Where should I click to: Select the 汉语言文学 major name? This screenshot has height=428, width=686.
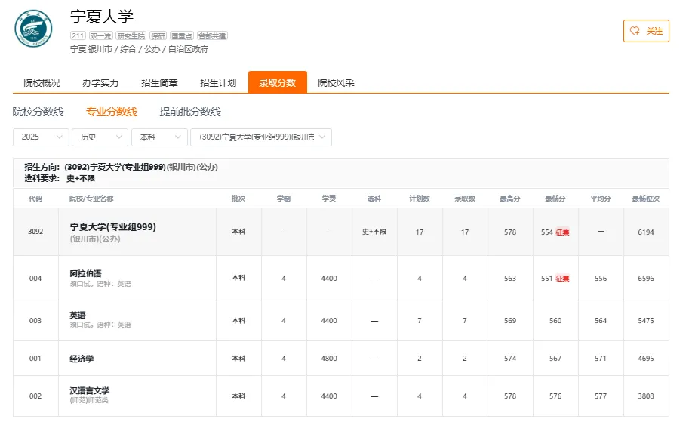pyautogui.click(x=90, y=390)
